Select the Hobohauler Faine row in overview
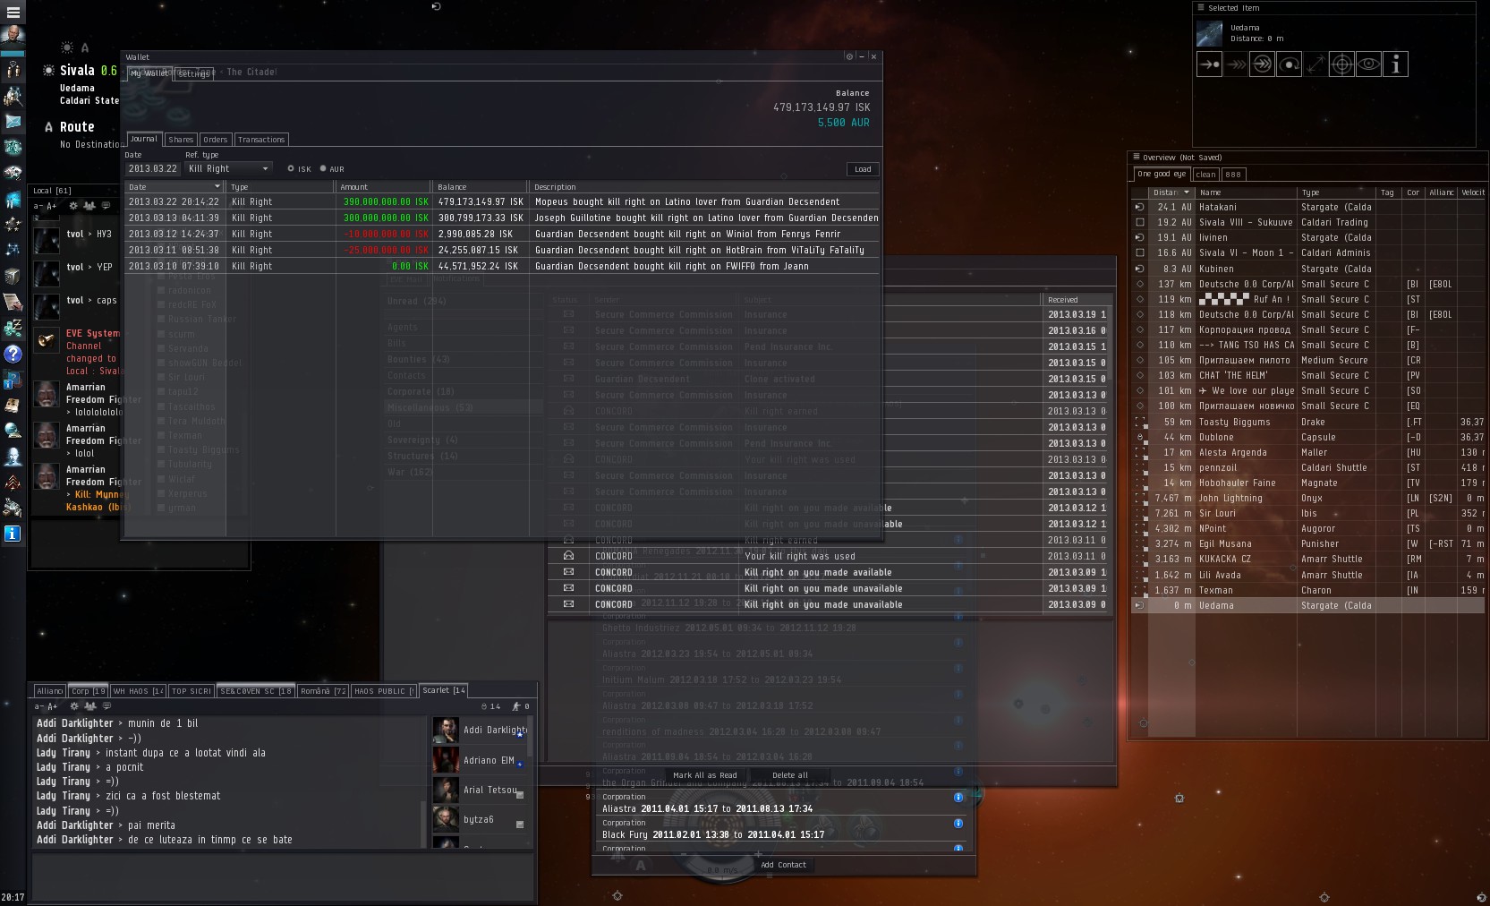 tap(1308, 483)
